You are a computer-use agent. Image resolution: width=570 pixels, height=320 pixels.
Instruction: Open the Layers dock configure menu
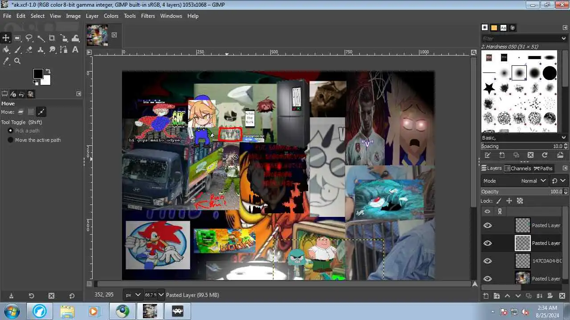pos(565,168)
